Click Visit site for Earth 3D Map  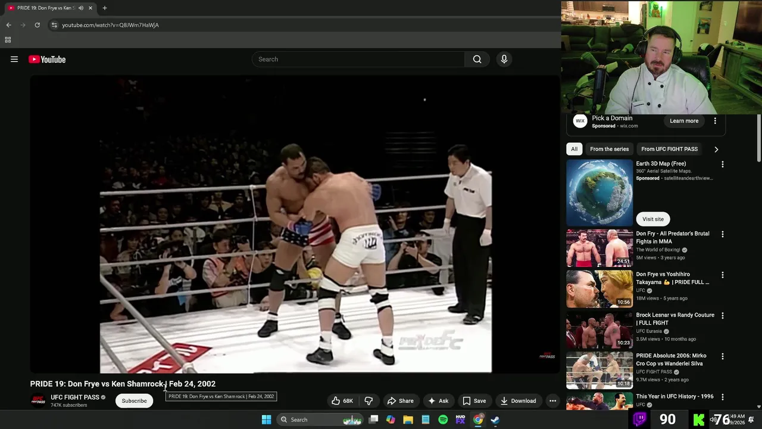pyautogui.click(x=653, y=219)
